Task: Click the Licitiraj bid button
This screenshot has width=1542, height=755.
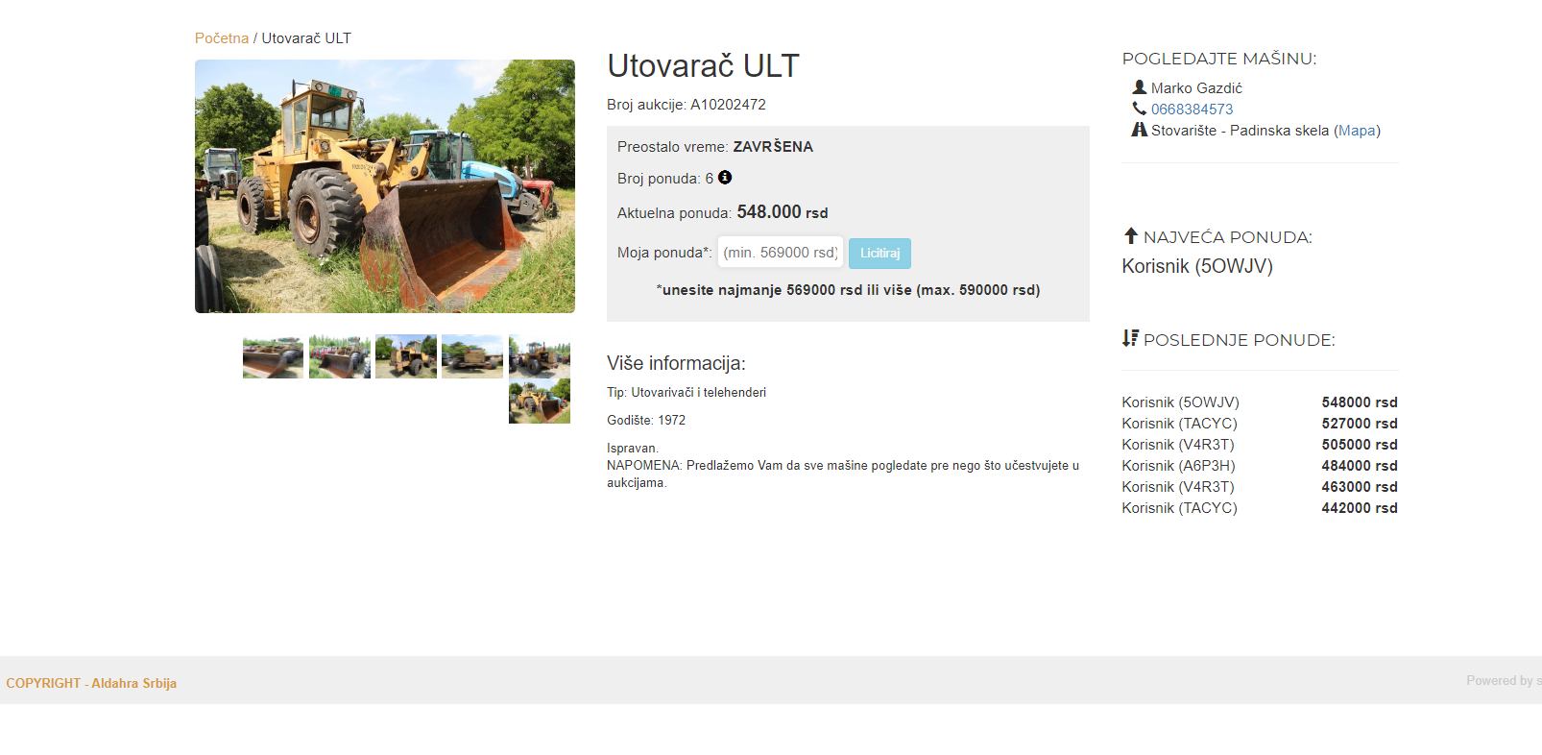Action: pos(879,254)
